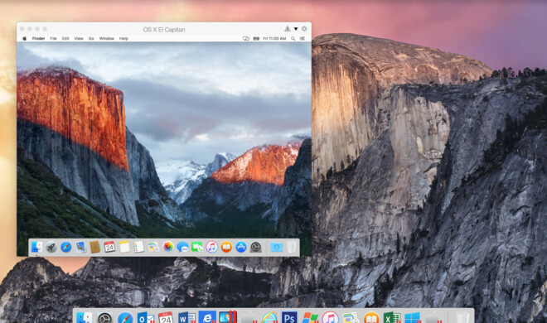Open FaceTime in the VM dock
Screen dimensions: 547x323
(197, 247)
